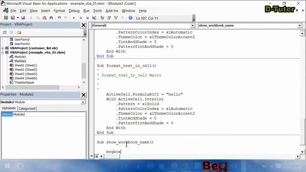Click the Break pause icon

(x=81, y=18)
